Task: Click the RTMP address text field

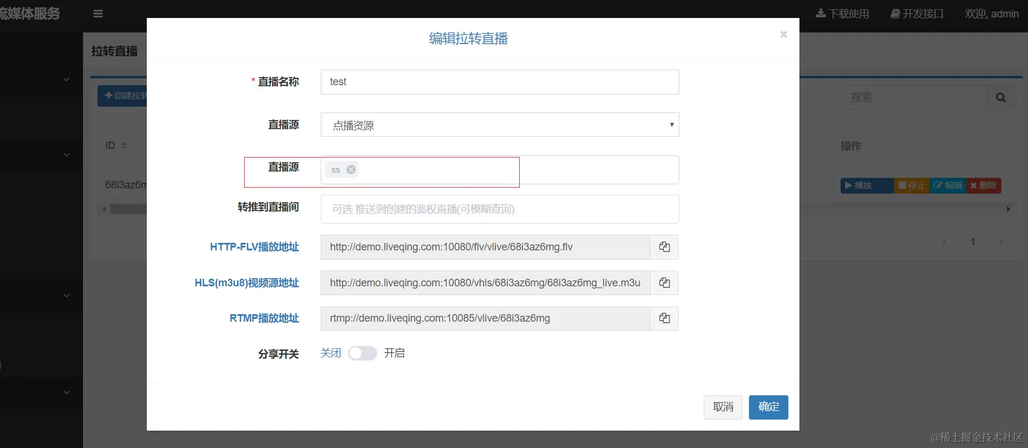Action: tap(485, 318)
